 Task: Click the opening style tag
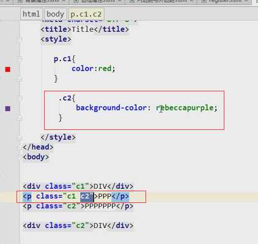pos(56,39)
